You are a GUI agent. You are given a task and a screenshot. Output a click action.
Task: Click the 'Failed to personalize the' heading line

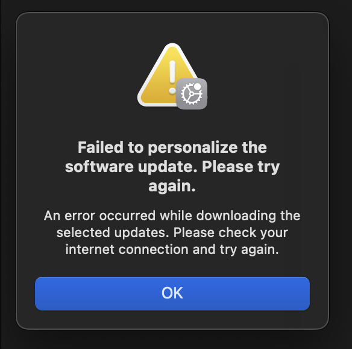coord(172,147)
